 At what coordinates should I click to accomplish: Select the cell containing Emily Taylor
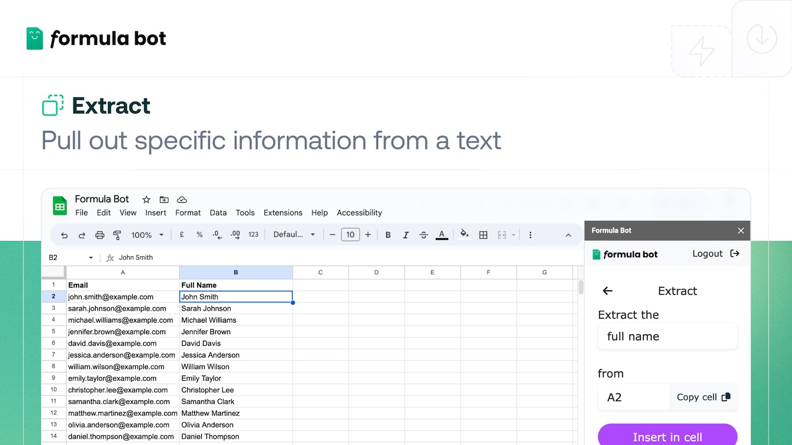(x=236, y=378)
